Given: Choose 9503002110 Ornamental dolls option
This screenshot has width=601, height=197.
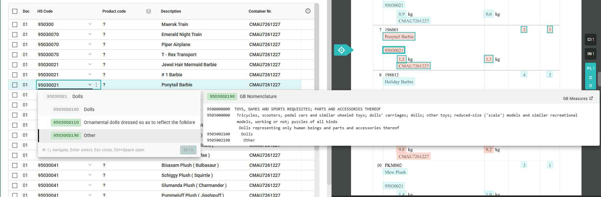Looking at the screenshot, I should tap(123, 122).
